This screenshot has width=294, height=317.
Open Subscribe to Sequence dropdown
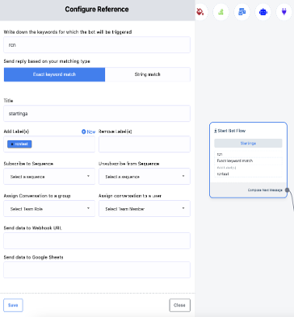tap(49, 177)
